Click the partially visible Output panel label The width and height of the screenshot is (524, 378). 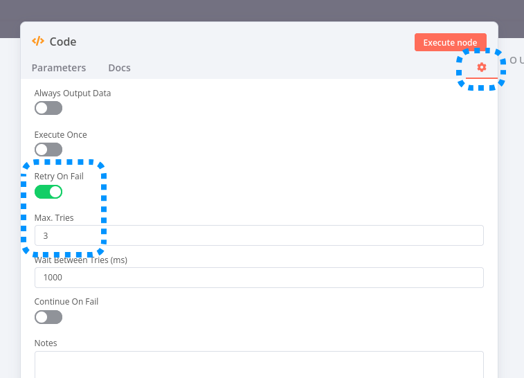click(516, 60)
